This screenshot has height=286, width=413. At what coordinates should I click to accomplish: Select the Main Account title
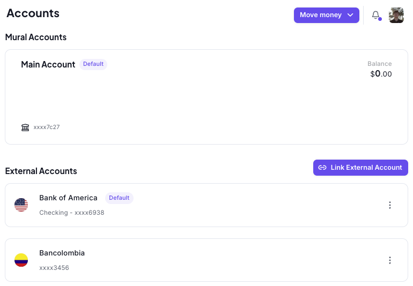coord(48,64)
